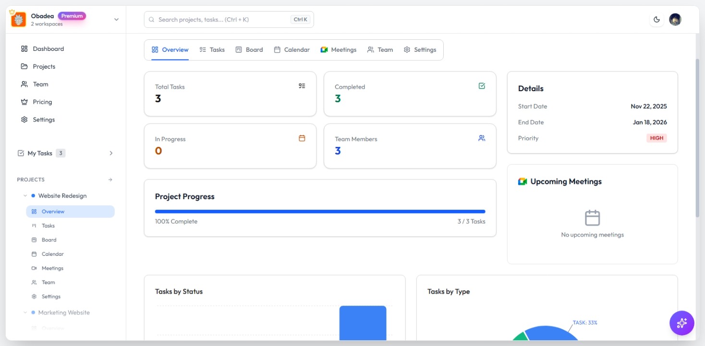This screenshot has height=346, width=705.
Task: Click the list icon in Total Tasks card
Action: point(302,86)
